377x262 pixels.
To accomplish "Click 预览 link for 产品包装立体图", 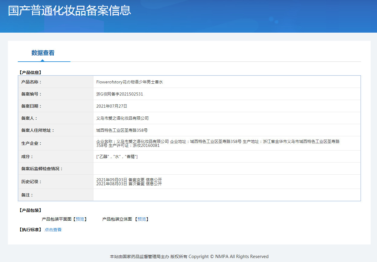I will pos(141,219).
